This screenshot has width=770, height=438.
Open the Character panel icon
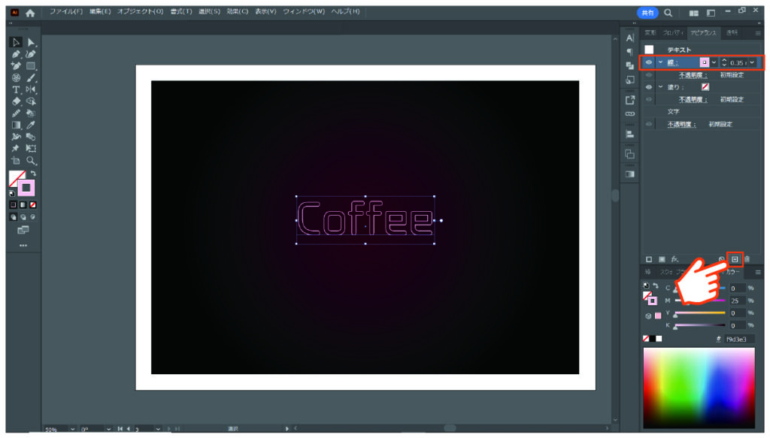630,38
